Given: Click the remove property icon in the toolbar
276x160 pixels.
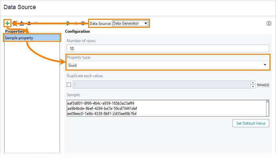Looking at the screenshot, I should tap(22, 23).
